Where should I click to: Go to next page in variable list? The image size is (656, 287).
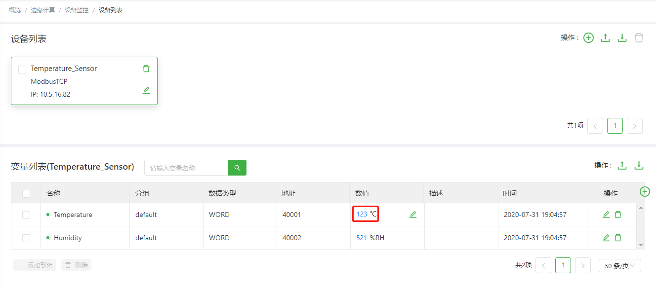tap(583, 265)
